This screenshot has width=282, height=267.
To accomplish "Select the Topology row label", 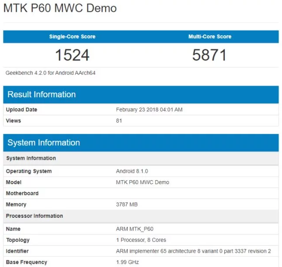I will click(x=18, y=240).
